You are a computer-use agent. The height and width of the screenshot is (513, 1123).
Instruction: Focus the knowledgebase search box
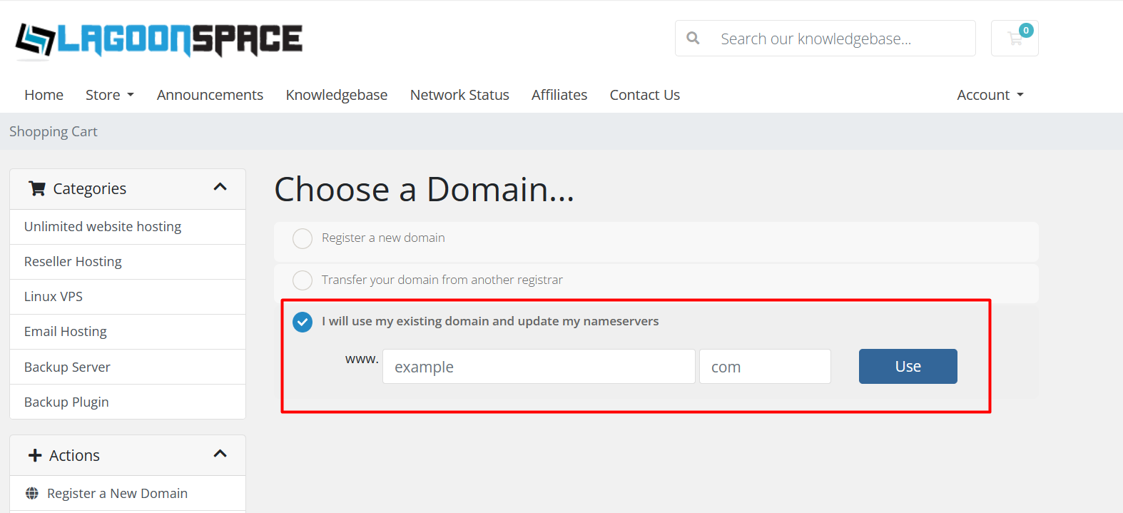click(842, 39)
